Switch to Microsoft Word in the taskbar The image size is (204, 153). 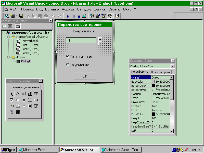pos(121,150)
